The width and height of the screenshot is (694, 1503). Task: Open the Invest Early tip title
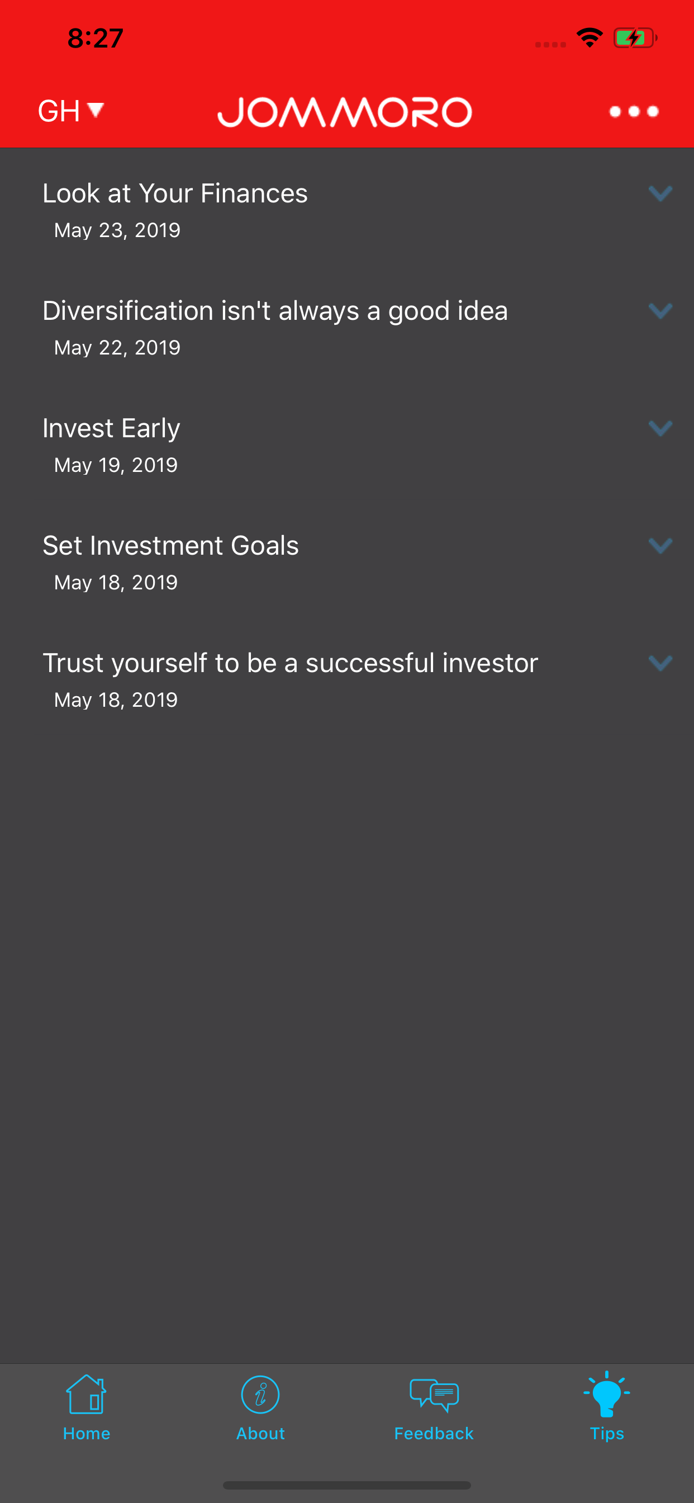point(111,428)
